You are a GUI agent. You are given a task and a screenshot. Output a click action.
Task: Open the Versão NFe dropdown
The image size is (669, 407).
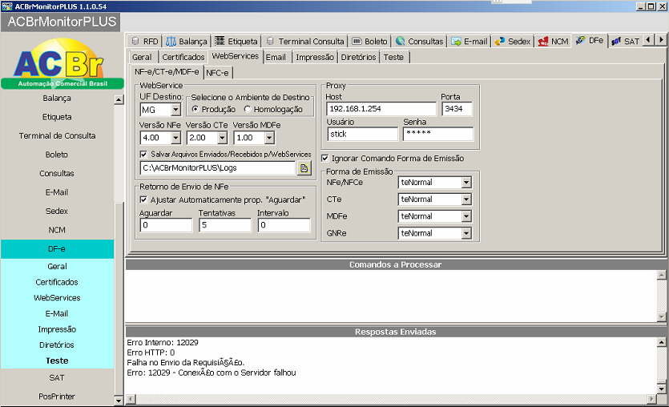tap(175, 138)
